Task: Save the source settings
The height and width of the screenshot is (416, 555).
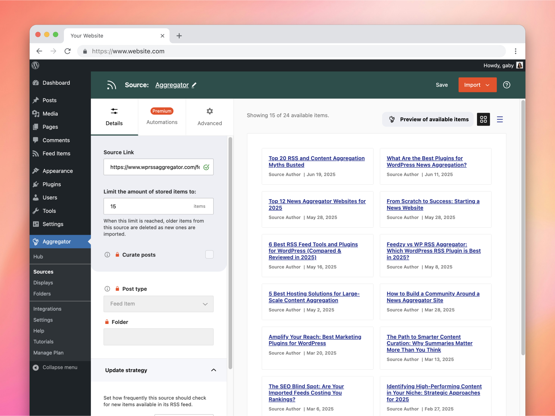Action: pos(442,85)
